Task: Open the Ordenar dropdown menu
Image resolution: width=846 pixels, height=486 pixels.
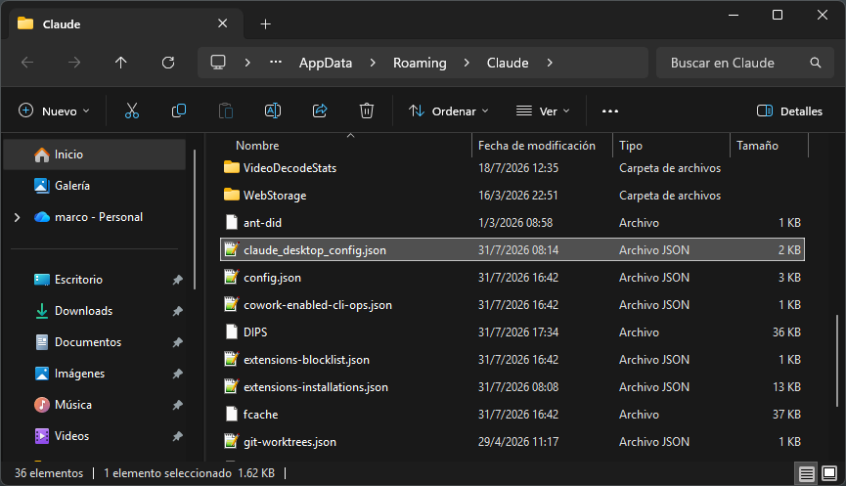Action: 448,111
